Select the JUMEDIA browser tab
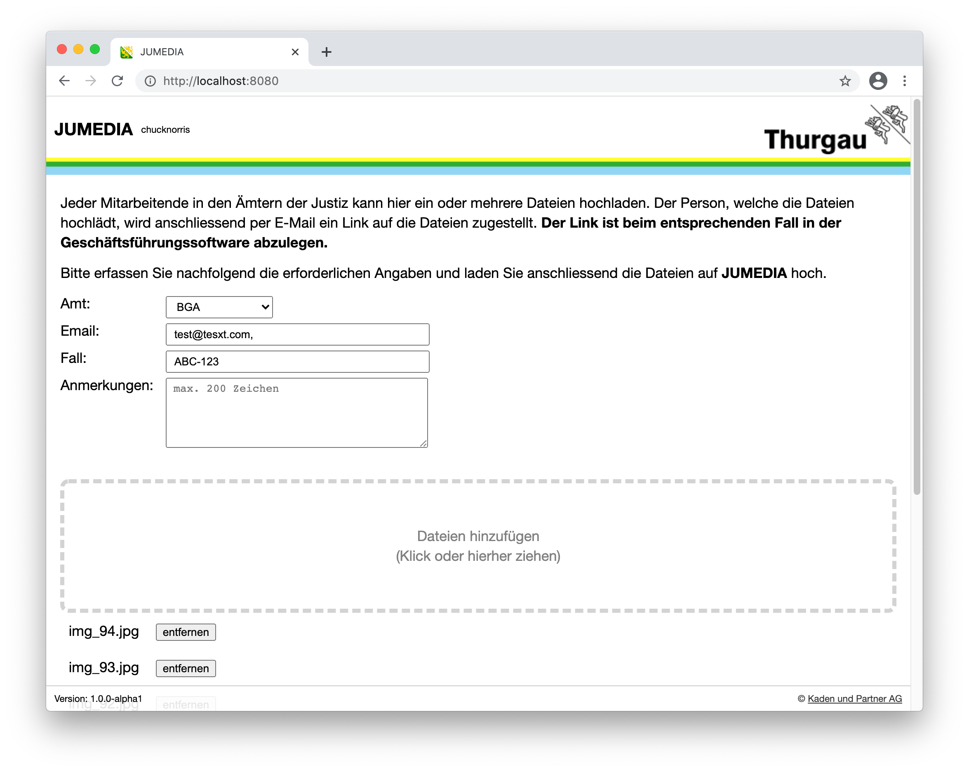 coord(209,52)
